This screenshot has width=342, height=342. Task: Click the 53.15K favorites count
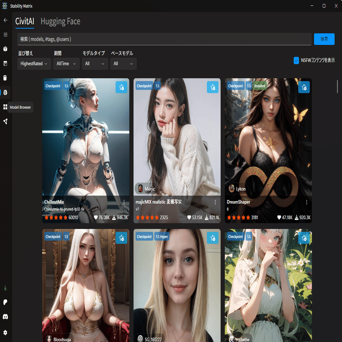[197, 217]
